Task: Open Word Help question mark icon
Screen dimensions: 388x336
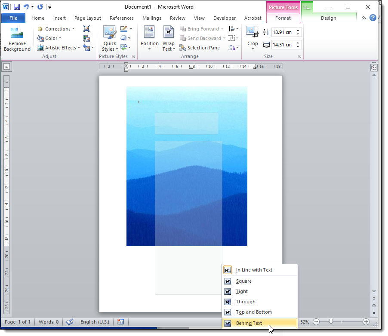Action: [x=373, y=18]
